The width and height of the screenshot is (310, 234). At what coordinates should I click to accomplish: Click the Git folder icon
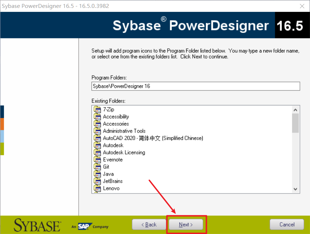click(x=97, y=167)
